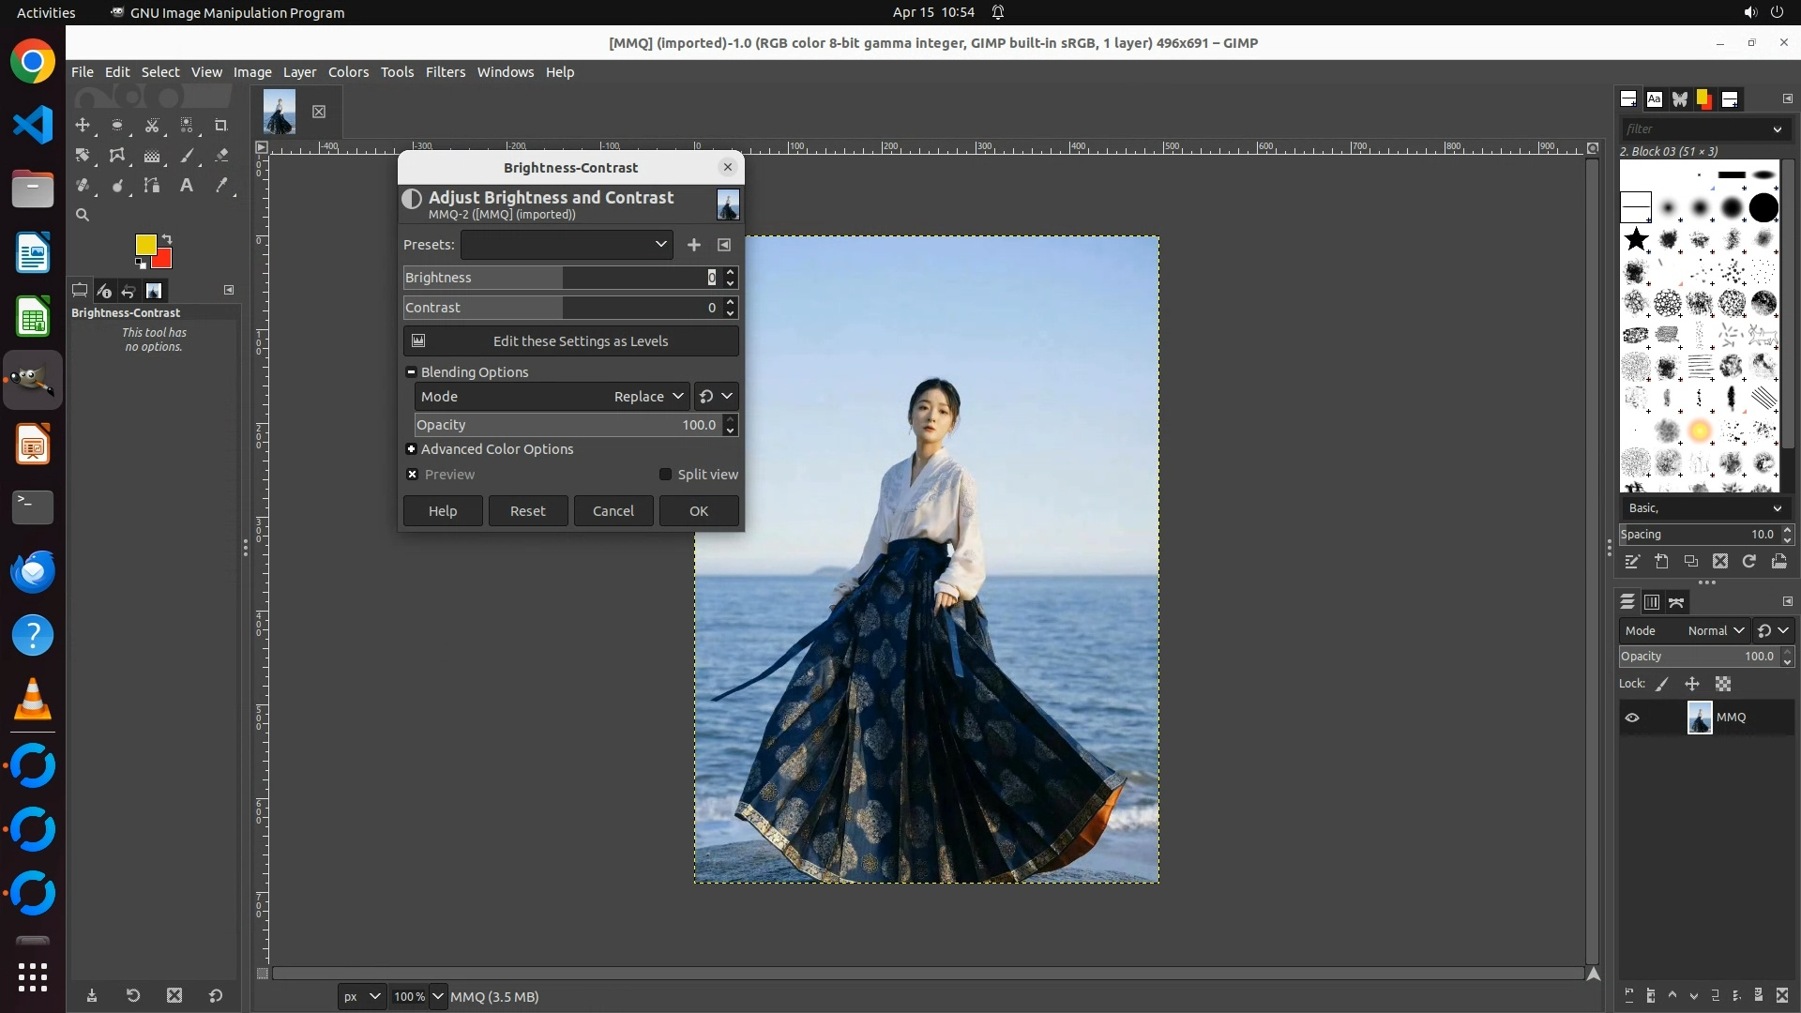
Task: Swap foreground and background colors
Action: [x=167, y=238]
